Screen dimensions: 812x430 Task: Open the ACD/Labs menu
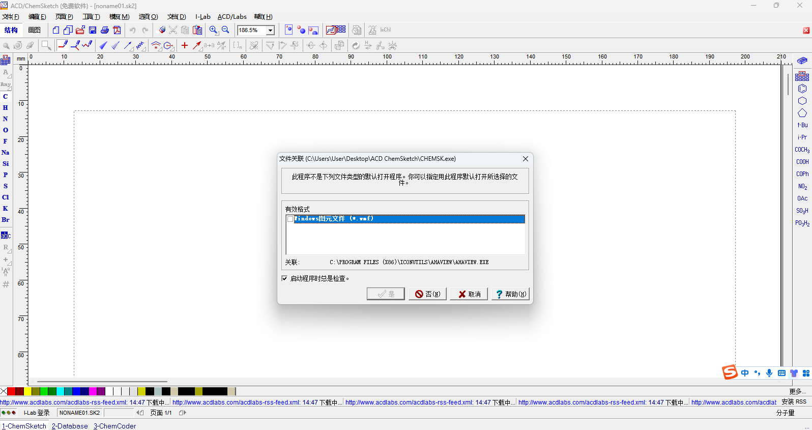coord(232,17)
